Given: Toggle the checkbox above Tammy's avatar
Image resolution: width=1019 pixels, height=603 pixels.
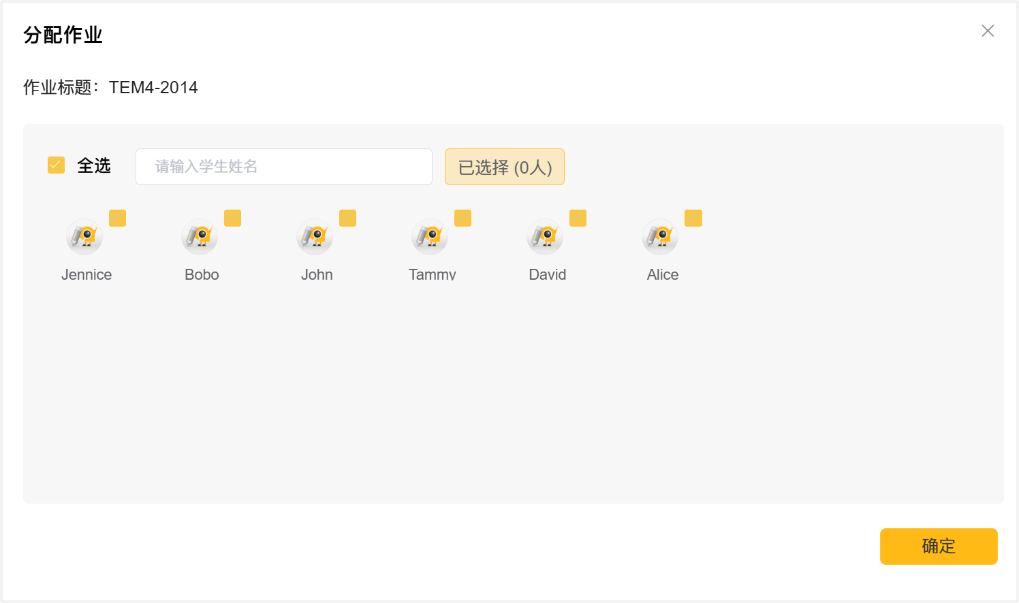Looking at the screenshot, I should (x=463, y=218).
